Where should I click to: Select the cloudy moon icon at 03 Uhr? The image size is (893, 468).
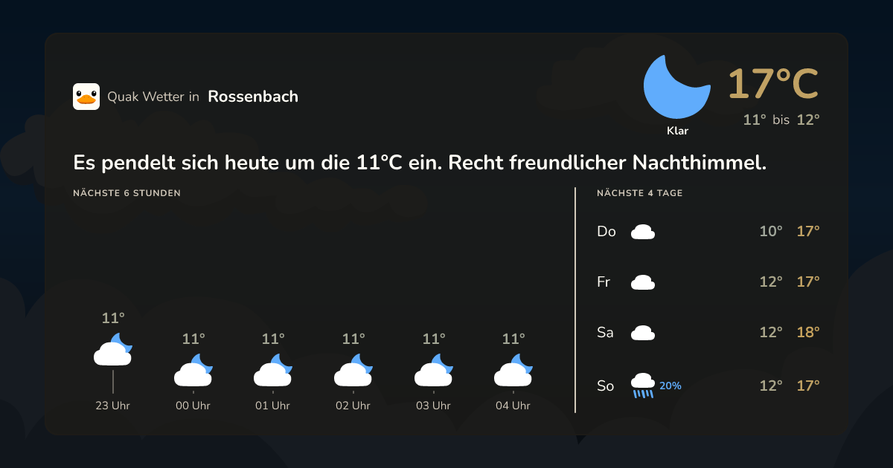pos(434,370)
